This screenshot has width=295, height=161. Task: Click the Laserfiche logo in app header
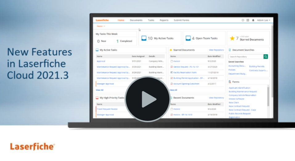pyautogui.click(x=102, y=20)
